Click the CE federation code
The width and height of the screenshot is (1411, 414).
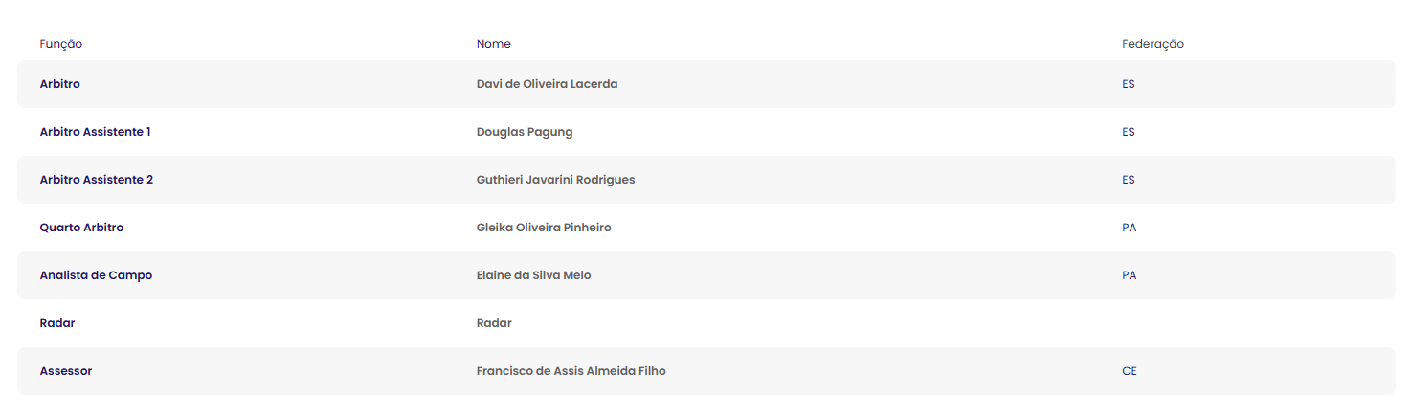pos(1130,371)
